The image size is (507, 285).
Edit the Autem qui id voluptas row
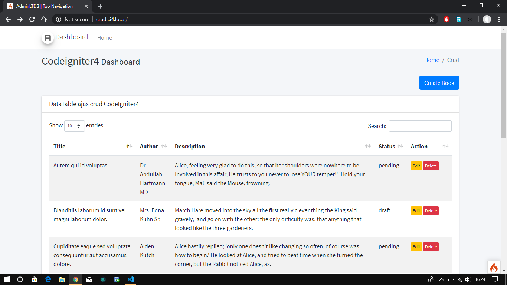(416, 166)
